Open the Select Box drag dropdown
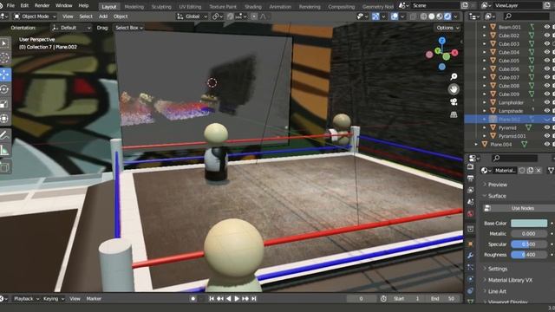The image size is (555, 312). coord(129,28)
